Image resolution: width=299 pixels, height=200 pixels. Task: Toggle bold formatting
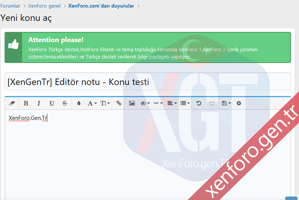(26, 103)
